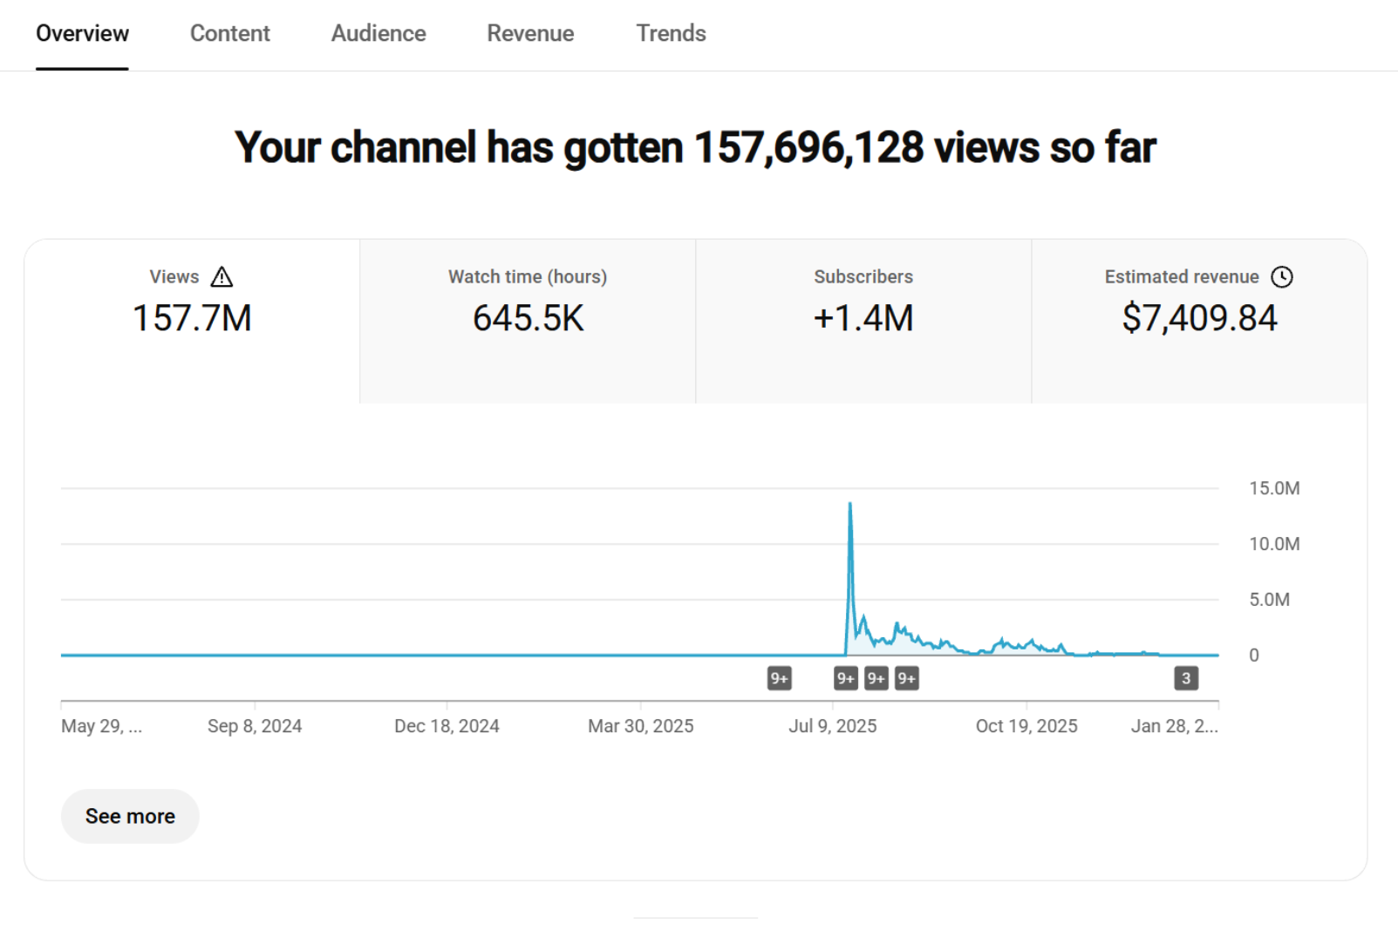
Task: Click the Jul 9, 2025 axis date label
Action: (x=833, y=726)
